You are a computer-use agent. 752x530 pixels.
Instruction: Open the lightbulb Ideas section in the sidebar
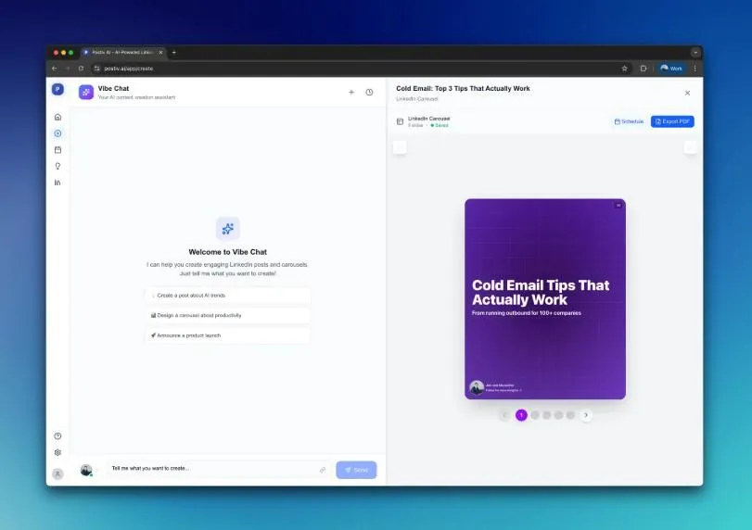(58, 166)
